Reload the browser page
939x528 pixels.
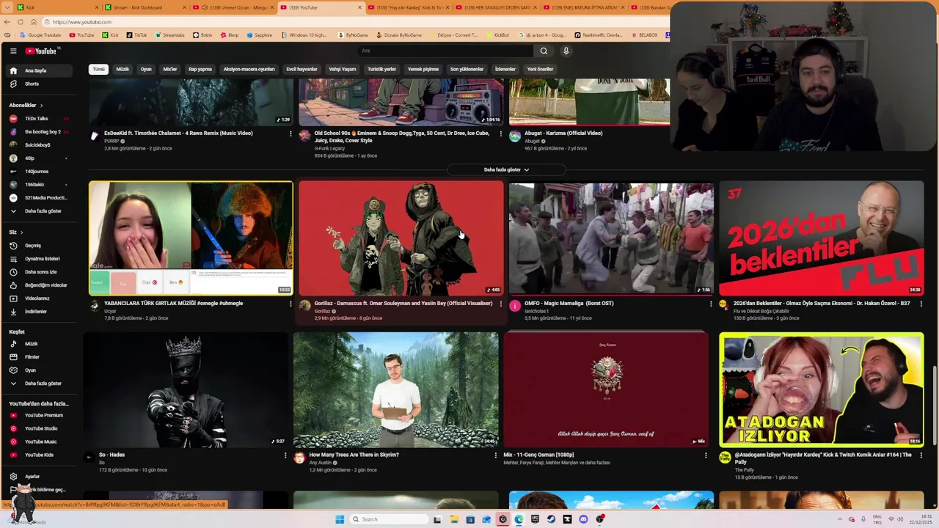click(x=20, y=22)
